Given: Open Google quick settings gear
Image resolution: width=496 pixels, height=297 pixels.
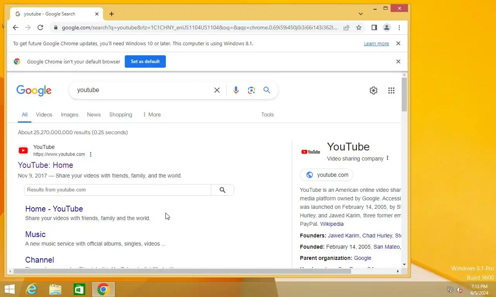Looking at the screenshot, I should coord(374,90).
